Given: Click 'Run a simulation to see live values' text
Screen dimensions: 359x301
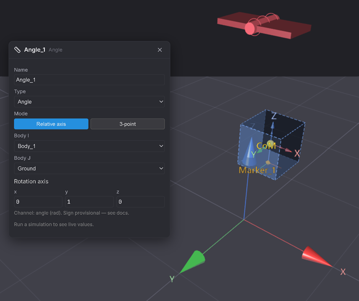Looking at the screenshot, I should (54, 224).
